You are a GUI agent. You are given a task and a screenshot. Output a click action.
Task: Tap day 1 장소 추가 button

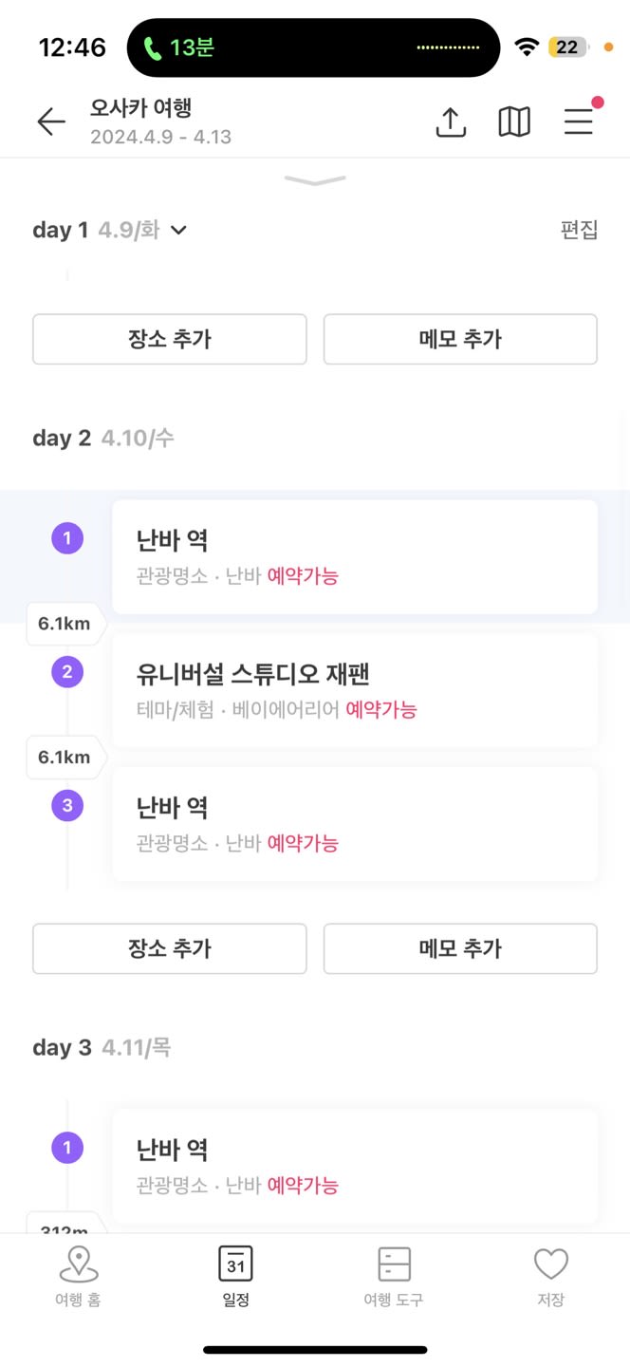(x=170, y=339)
